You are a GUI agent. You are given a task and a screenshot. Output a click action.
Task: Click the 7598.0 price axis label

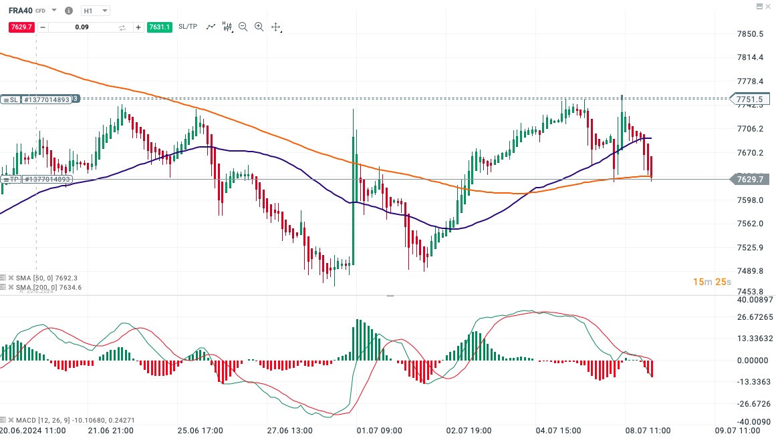[750, 200]
